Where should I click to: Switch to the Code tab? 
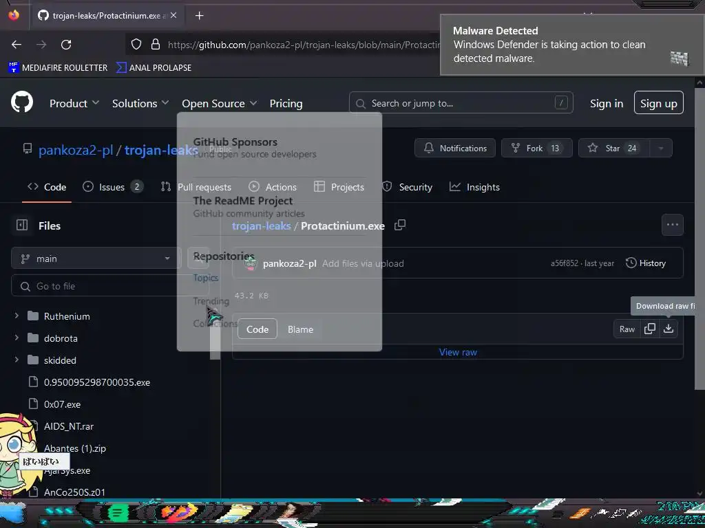pos(47,187)
